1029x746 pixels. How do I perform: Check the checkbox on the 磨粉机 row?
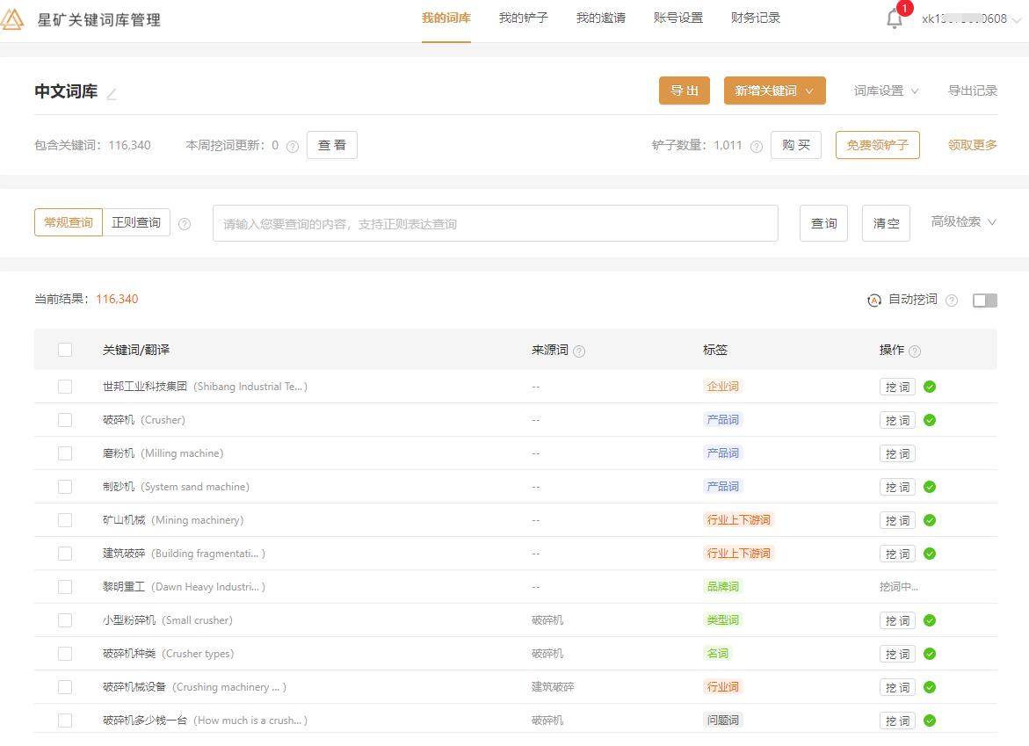(x=64, y=453)
